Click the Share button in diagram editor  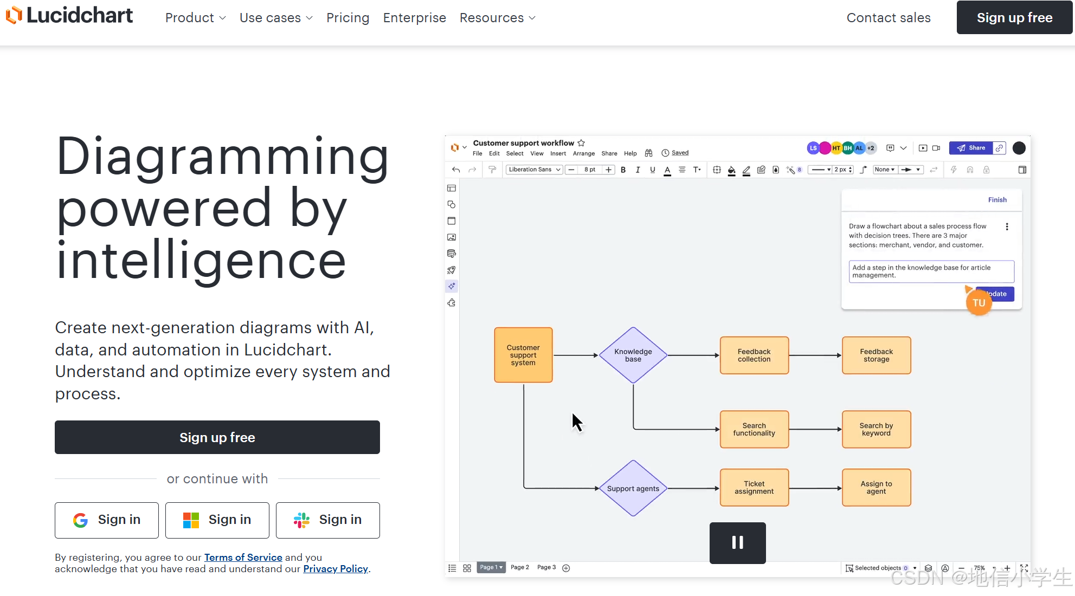point(971,148)
